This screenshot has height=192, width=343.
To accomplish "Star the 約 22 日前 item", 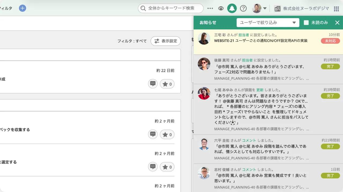I will tap(167, 84).
